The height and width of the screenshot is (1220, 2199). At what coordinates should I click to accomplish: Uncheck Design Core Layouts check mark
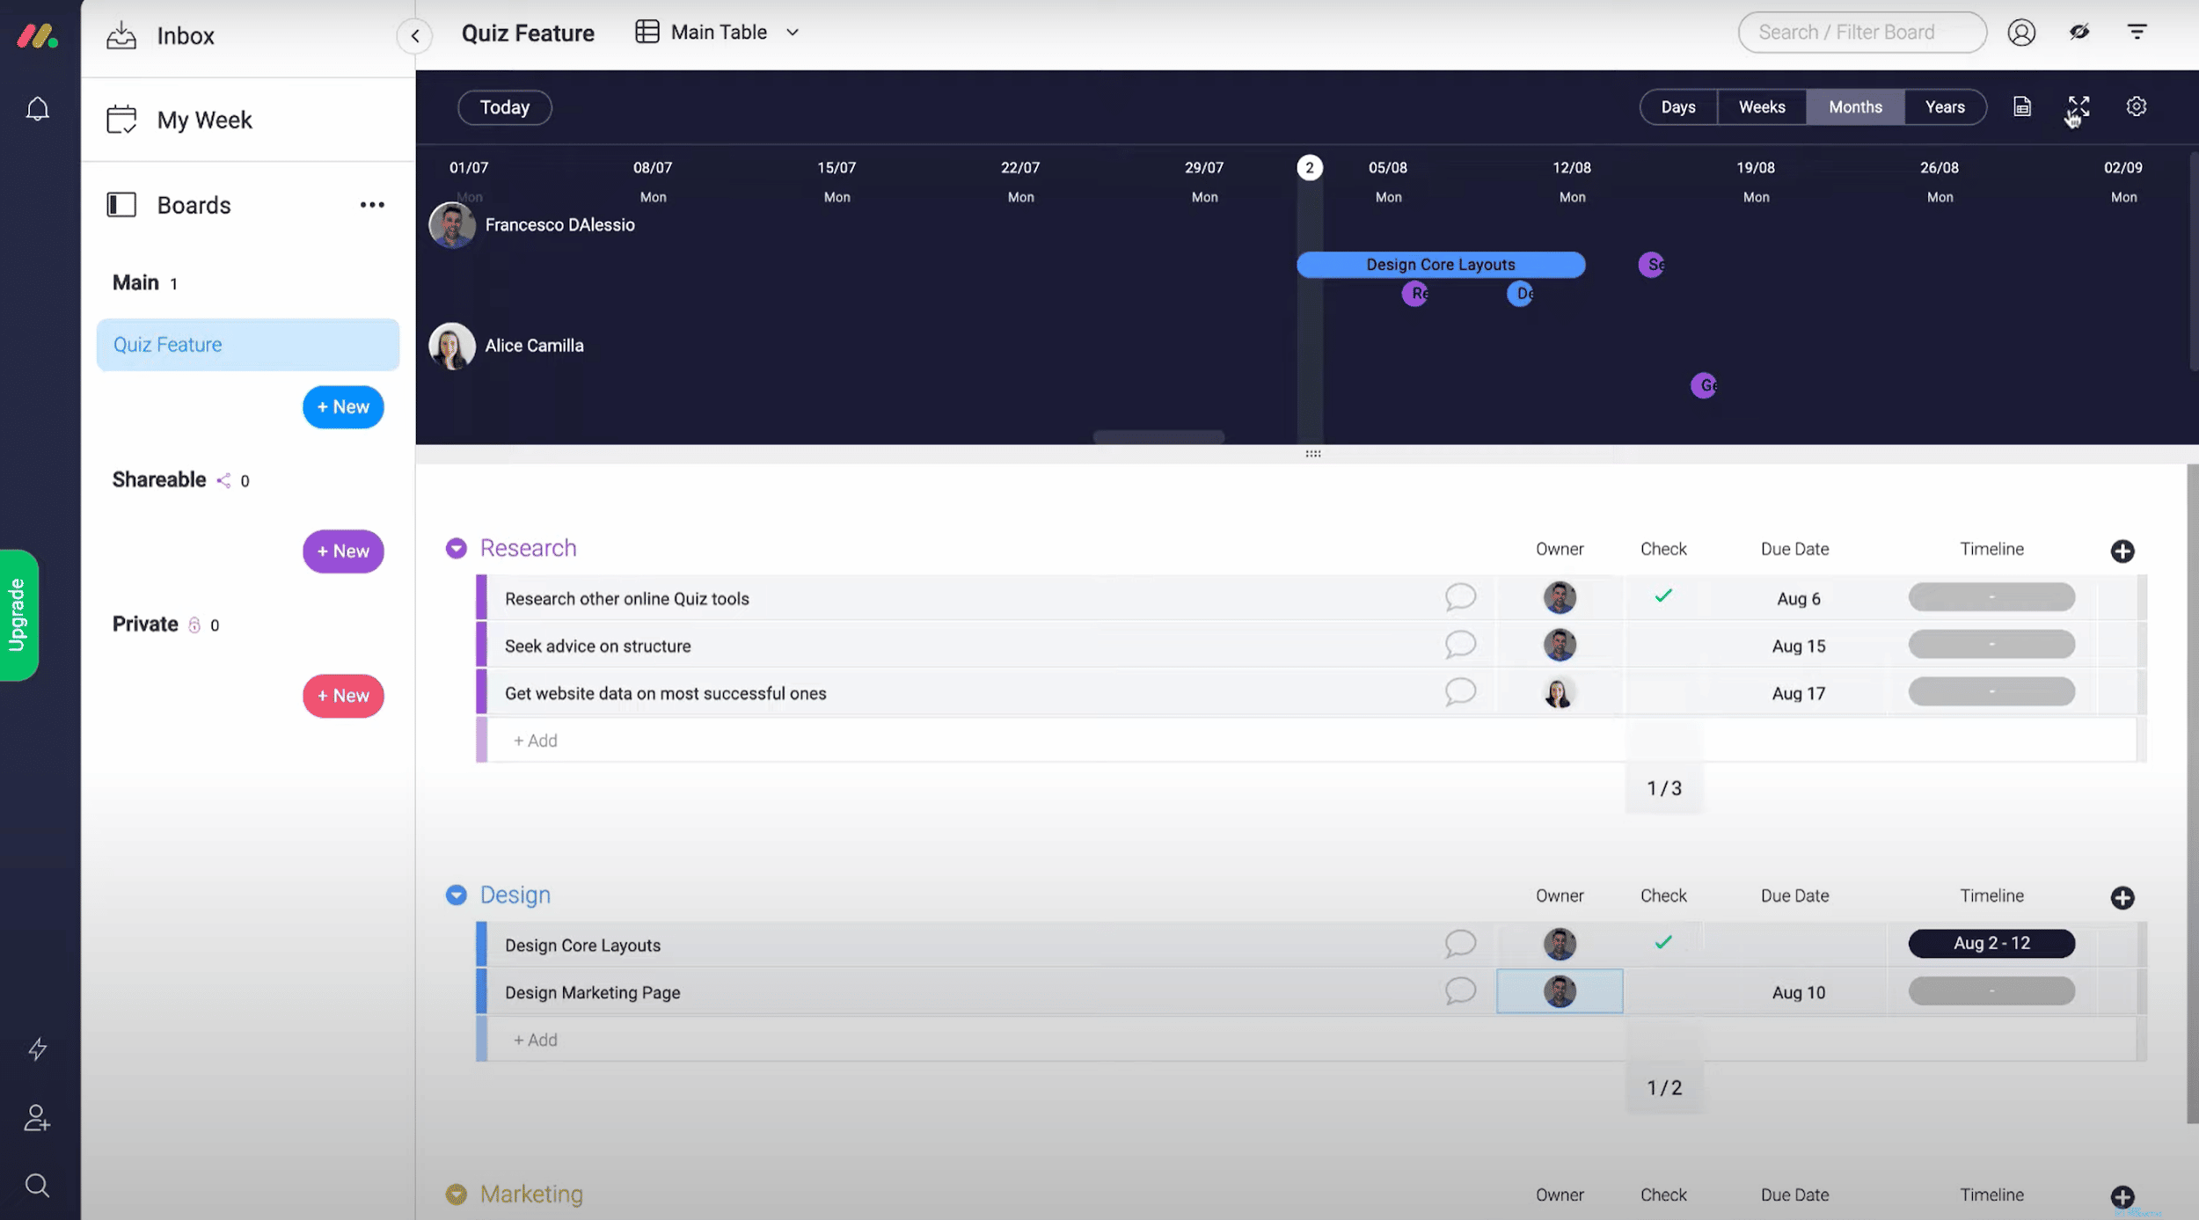[x=1662, y=943]
